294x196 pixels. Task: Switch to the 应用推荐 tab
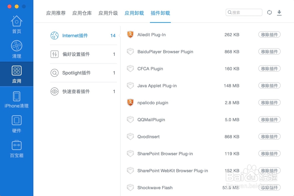point(56,13)
